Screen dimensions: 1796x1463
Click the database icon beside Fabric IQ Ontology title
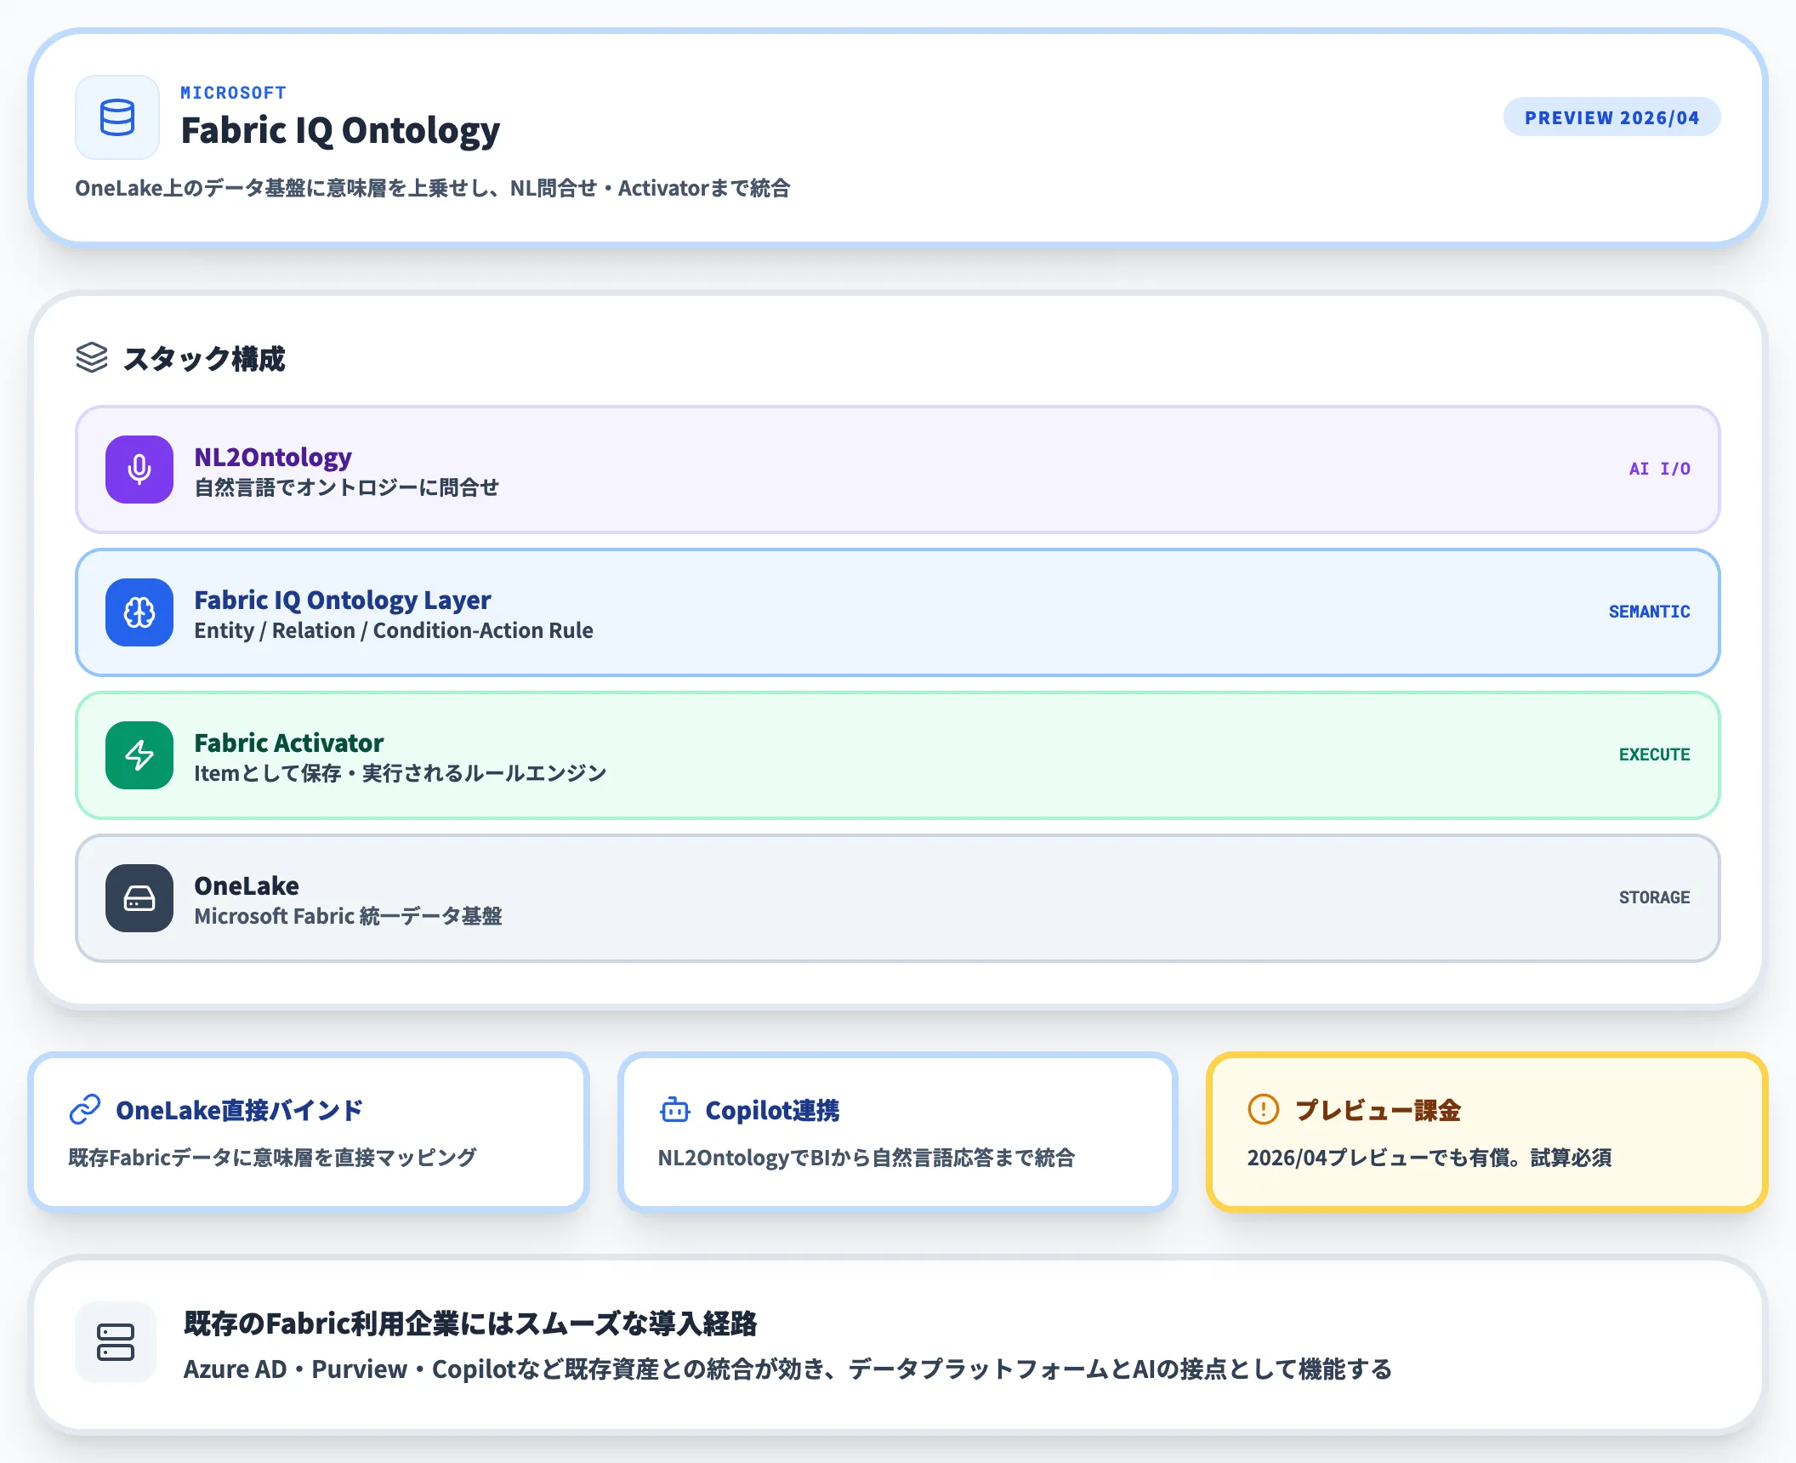tap(117, 118)
